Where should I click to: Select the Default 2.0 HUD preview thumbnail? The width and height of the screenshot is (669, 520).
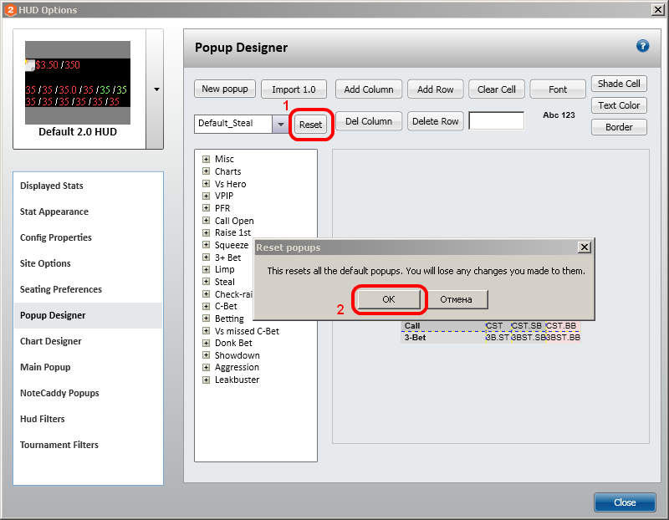(x=78, y=82)
